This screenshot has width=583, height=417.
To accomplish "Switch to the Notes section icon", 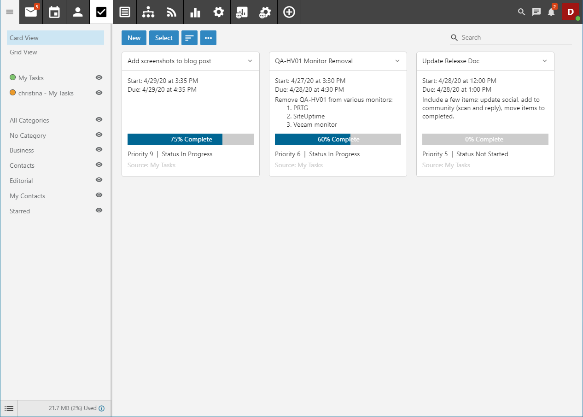I will click(124, 12).
